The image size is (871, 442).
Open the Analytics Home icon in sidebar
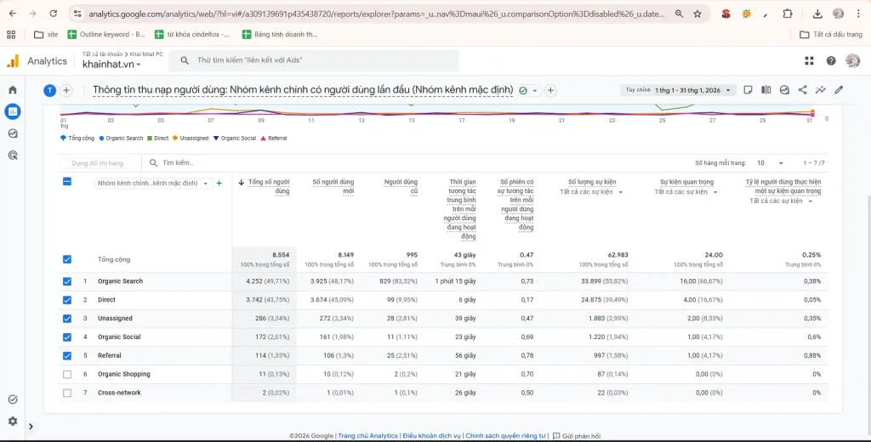click(x=12, y=90)
